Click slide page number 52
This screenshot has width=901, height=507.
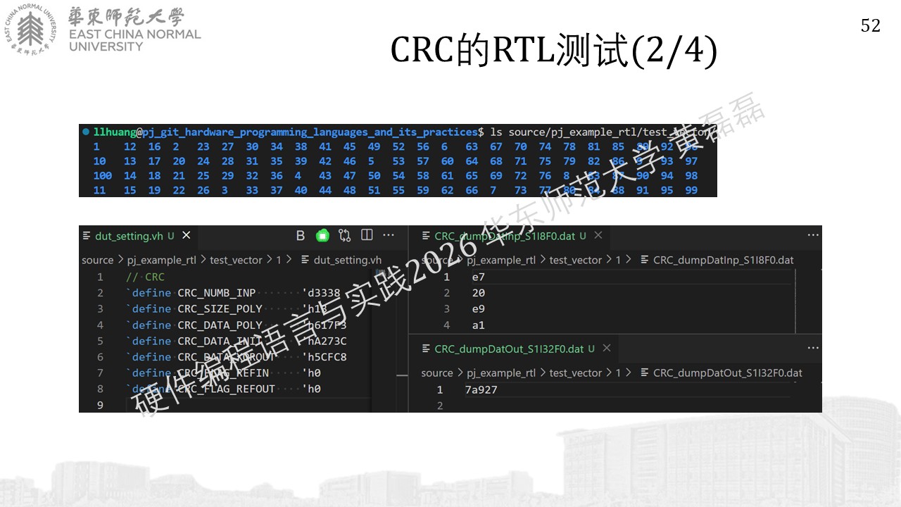(x=871, y=25)
